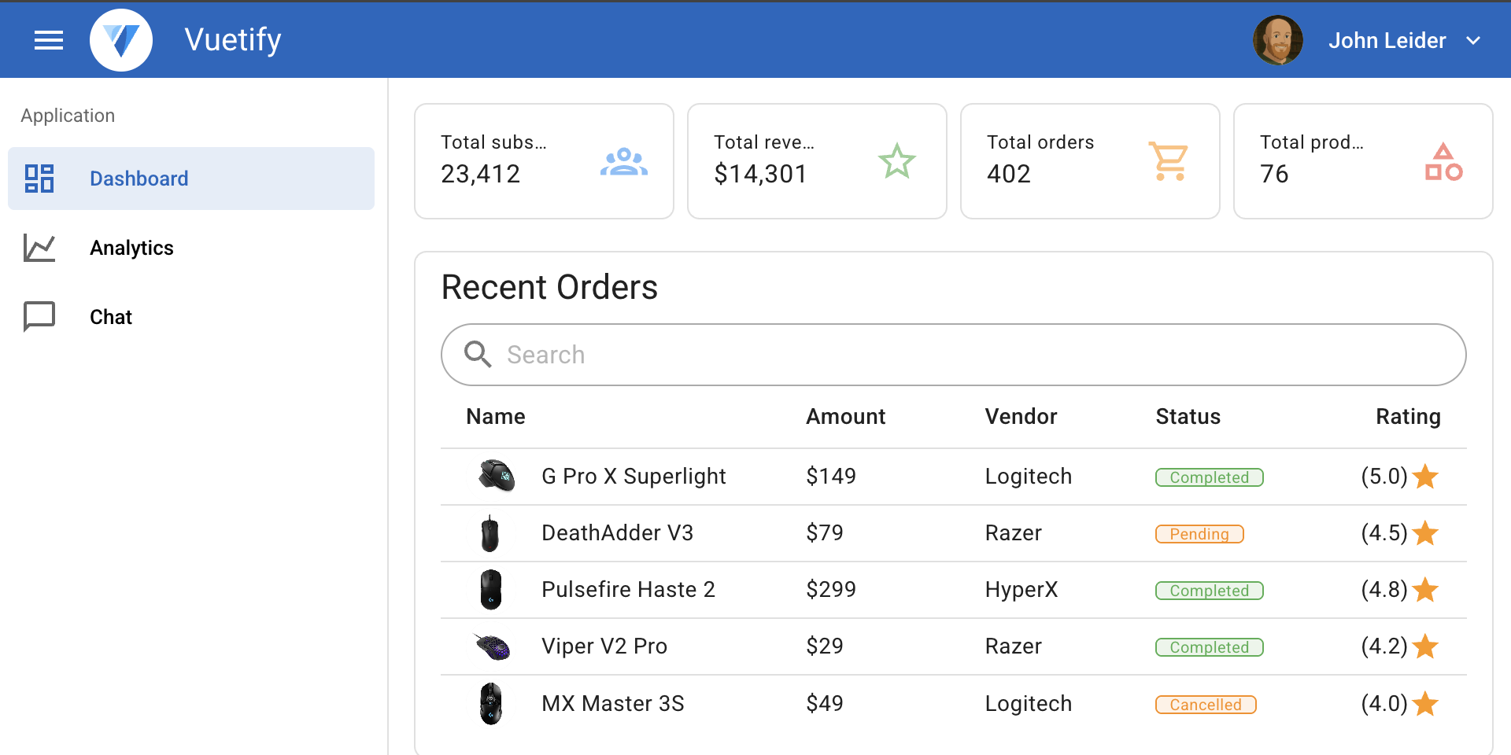Click the Vuetify logo
The width and height of the screenshot is (1511, 755).
coord(121,40)
